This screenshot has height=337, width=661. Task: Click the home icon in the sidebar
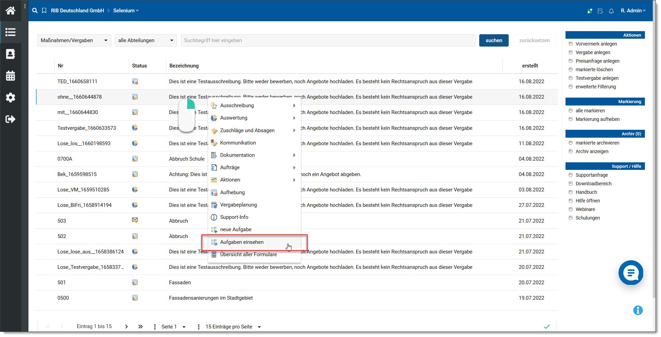tap(10, 11)
